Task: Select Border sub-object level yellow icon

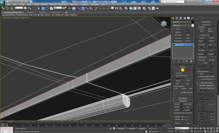Action: tap(183, 70)
